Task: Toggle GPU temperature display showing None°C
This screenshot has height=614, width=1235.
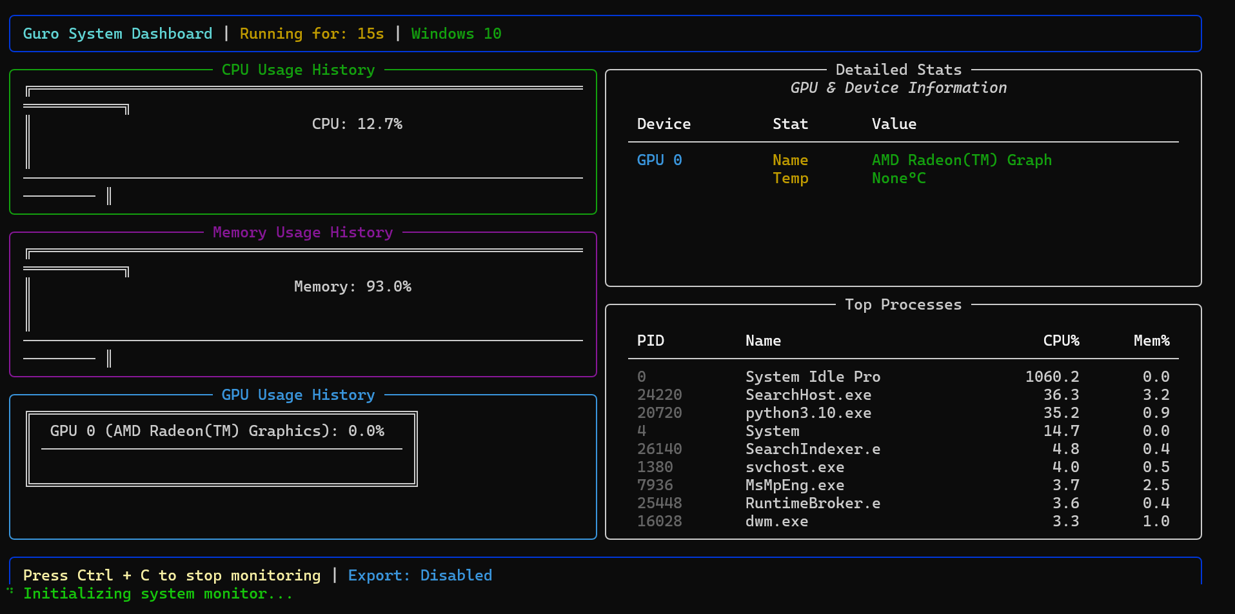Action: coord(898,178)
